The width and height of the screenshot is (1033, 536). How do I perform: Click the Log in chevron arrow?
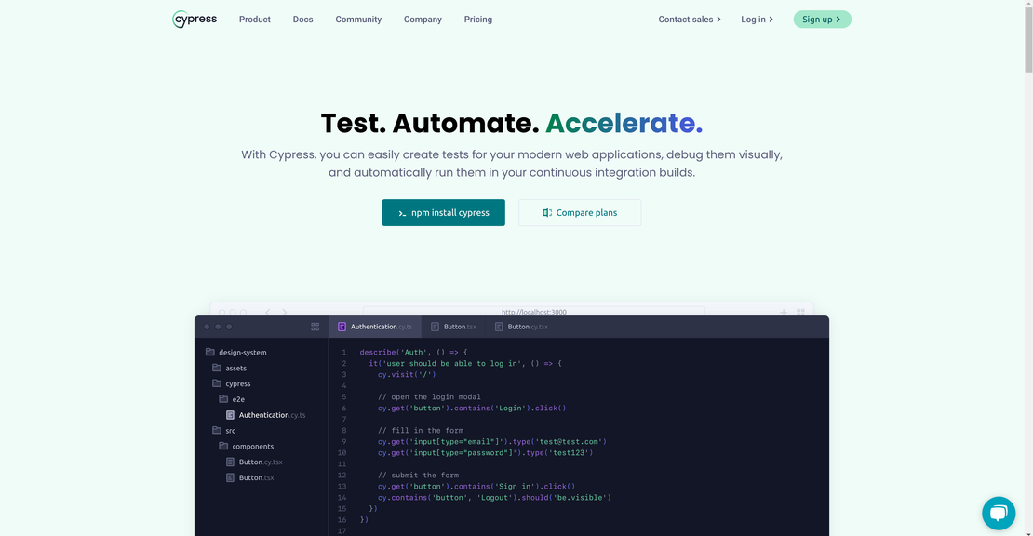(x=771, y=20)
